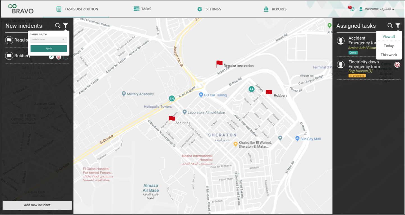Open the Settings tab

tap(209, 9)
